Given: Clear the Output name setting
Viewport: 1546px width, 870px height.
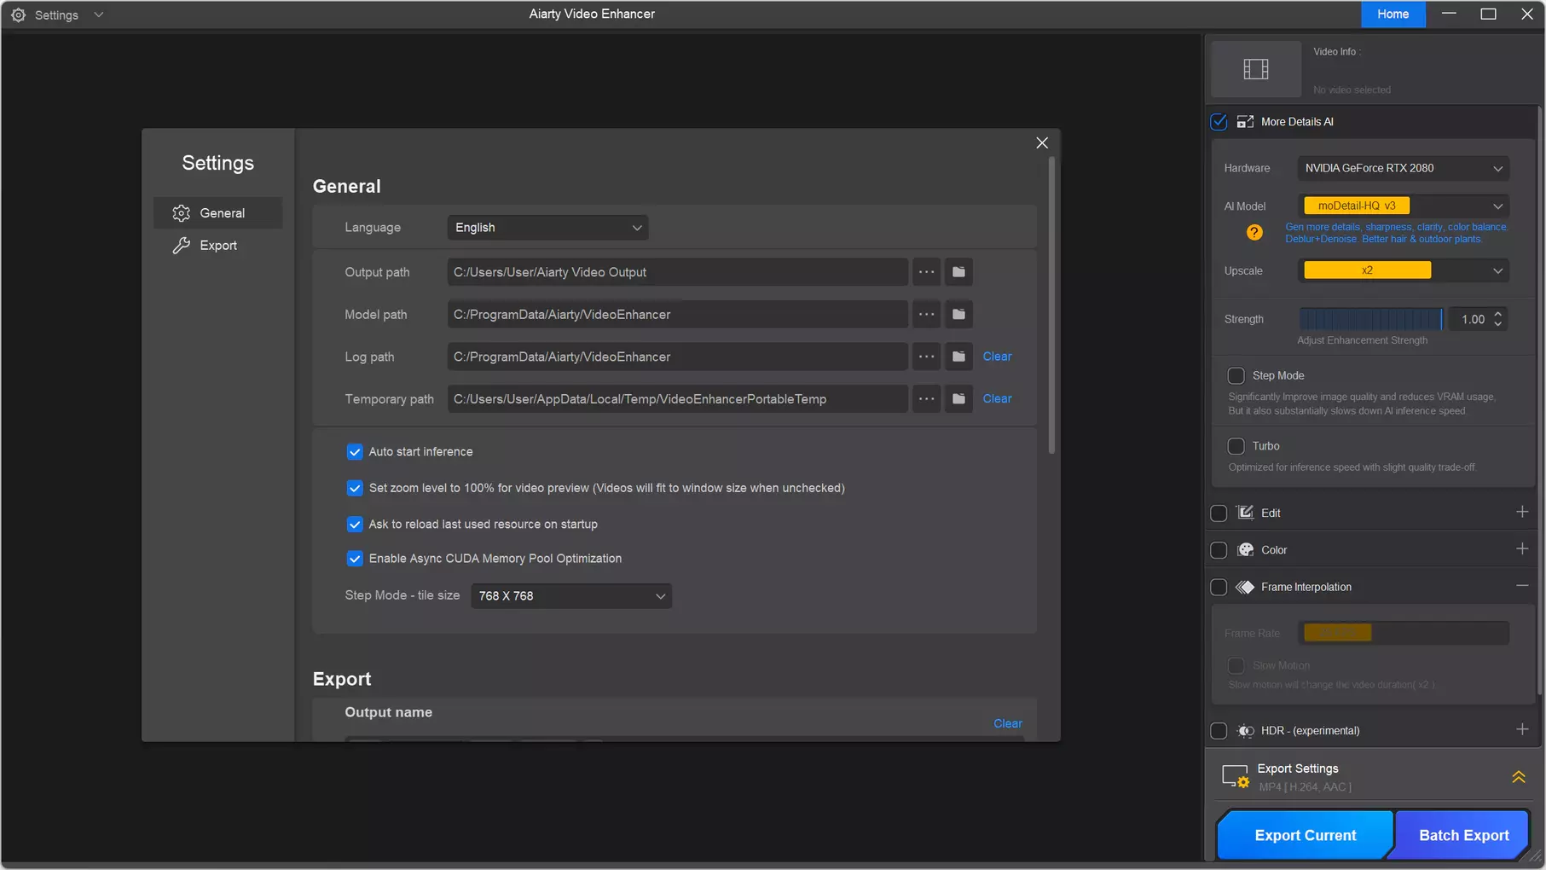Looking at the screenshot, I should click(x=1007, y=723).
